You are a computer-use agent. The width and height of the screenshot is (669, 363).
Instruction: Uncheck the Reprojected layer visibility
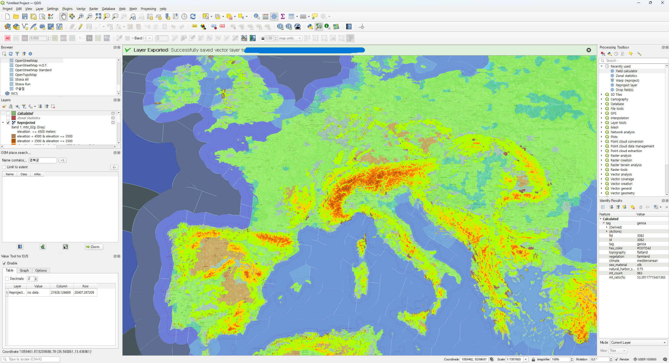click(x=8, y=123)
